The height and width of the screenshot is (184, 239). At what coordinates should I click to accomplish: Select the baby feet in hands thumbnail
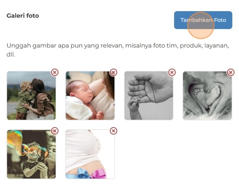coord(207,96)
